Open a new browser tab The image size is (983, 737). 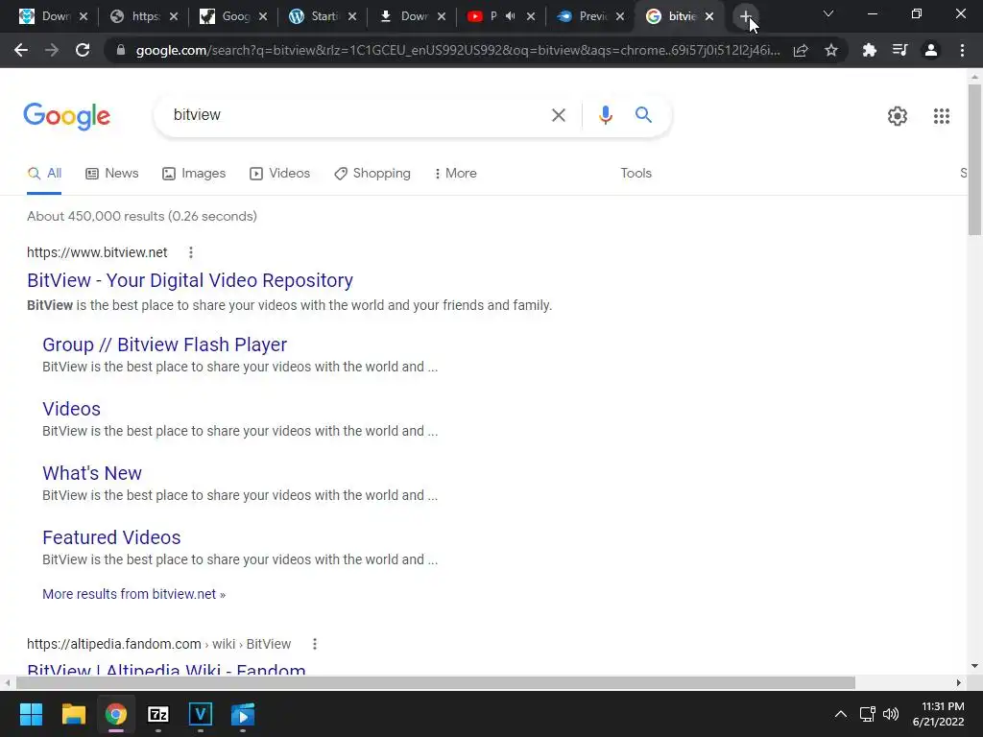point(745,17)
